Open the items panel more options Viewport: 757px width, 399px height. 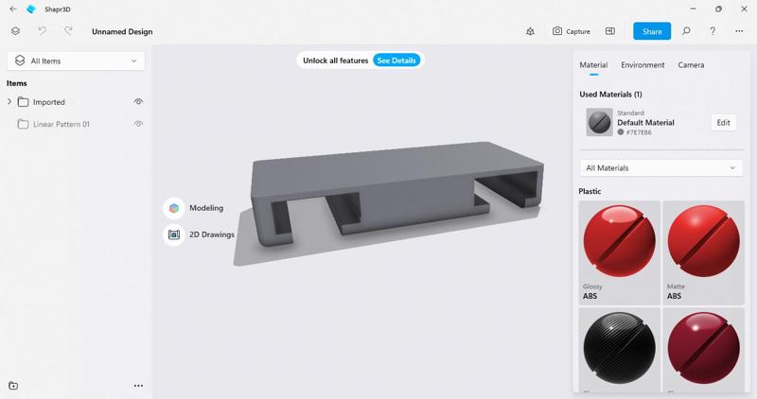tap(138, 386)
